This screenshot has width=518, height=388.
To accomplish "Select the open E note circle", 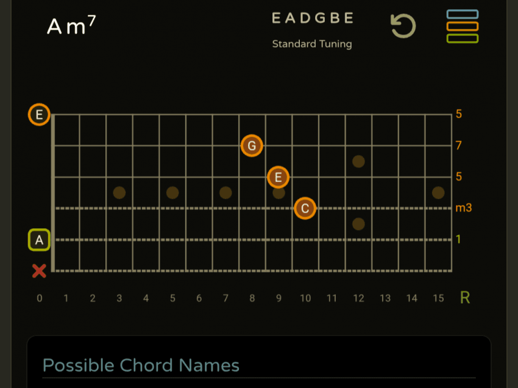I will pos(39,114).
